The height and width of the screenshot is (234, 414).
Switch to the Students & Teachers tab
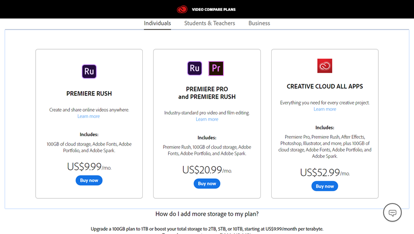tap(210, 23)
